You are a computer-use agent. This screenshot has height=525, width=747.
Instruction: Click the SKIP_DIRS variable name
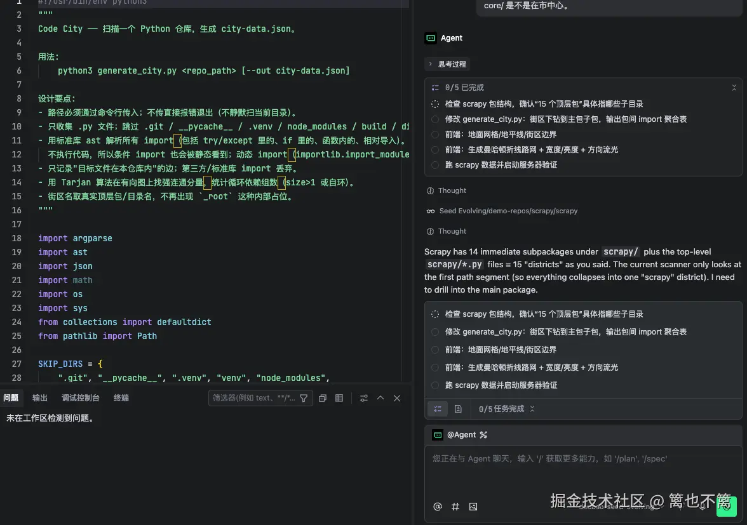(60, 364)
